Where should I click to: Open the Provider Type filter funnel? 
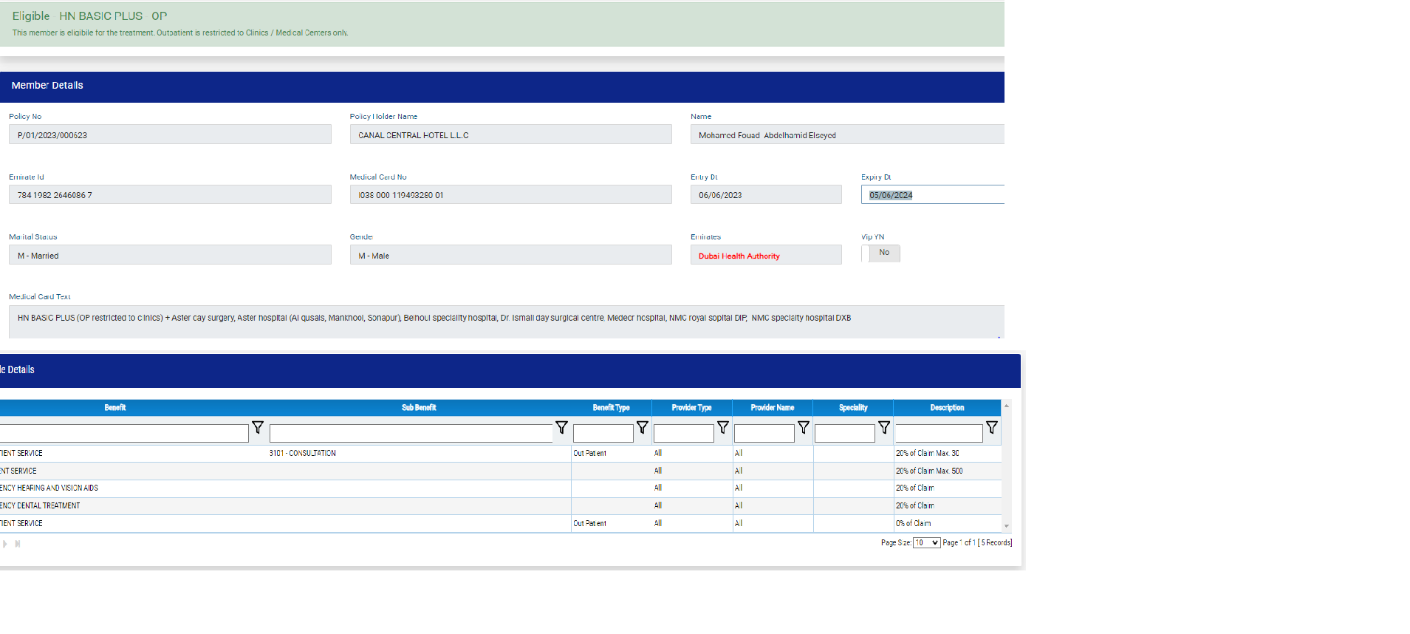(x=722, y=428)
